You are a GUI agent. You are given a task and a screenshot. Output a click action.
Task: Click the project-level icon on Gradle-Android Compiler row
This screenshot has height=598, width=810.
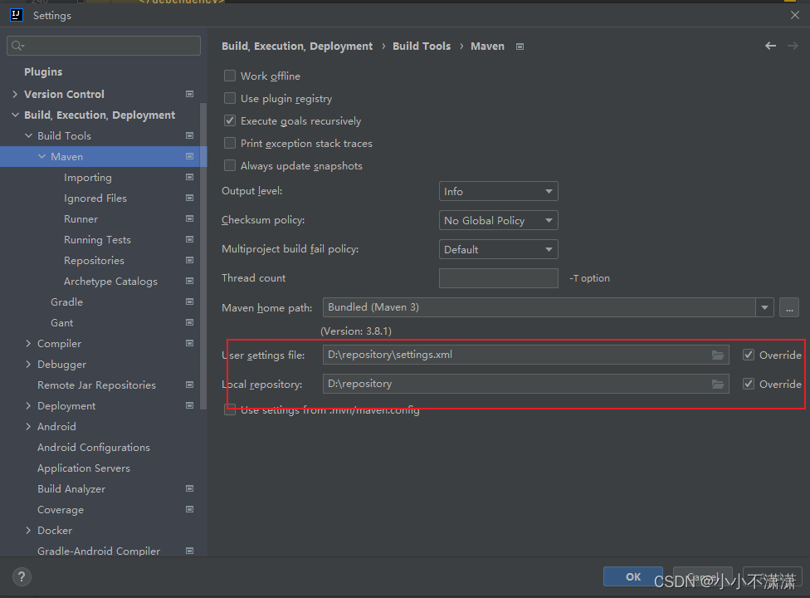189,551
